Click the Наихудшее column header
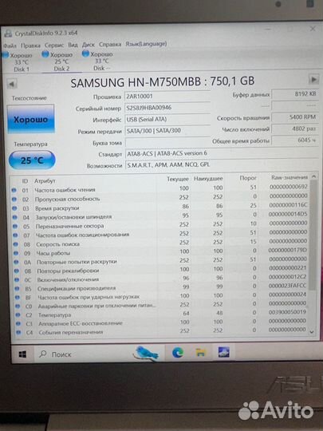The height and width of the screenshot is (431, 323). 208,179
